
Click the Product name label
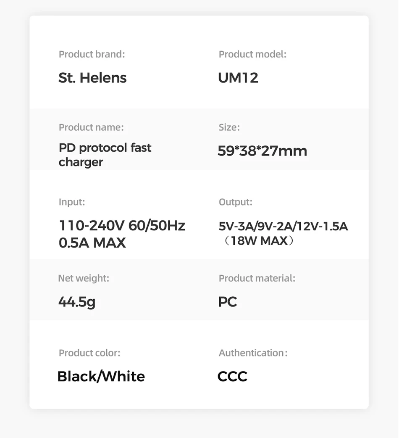point(91,127)
